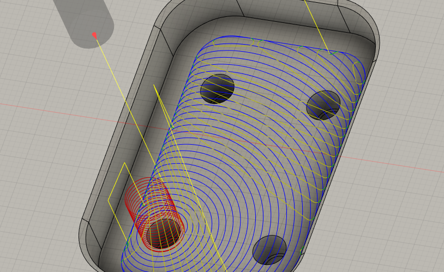Select the upper-left hole in pocket floor
The height and width of the screenshot is (272, 444).
217,89
